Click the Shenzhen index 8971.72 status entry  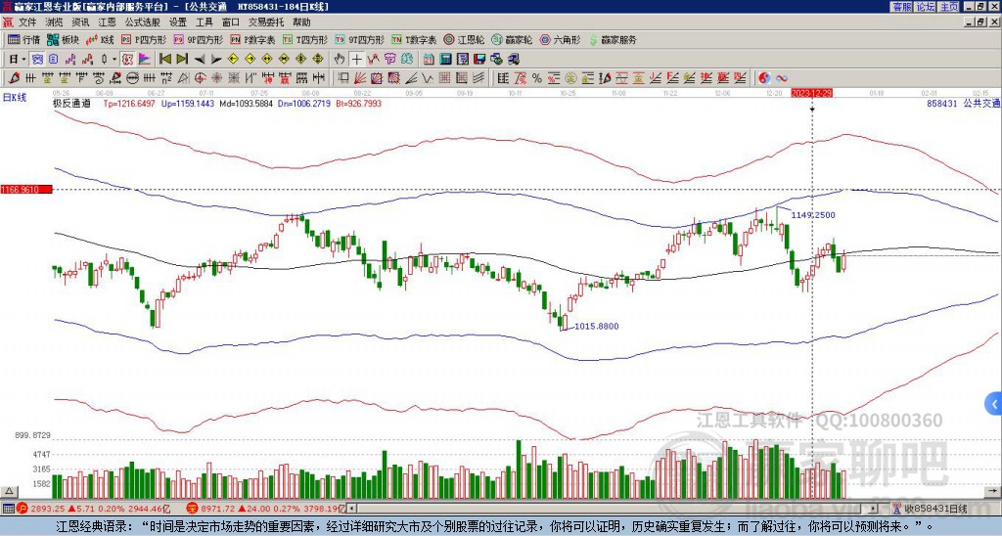265,509
